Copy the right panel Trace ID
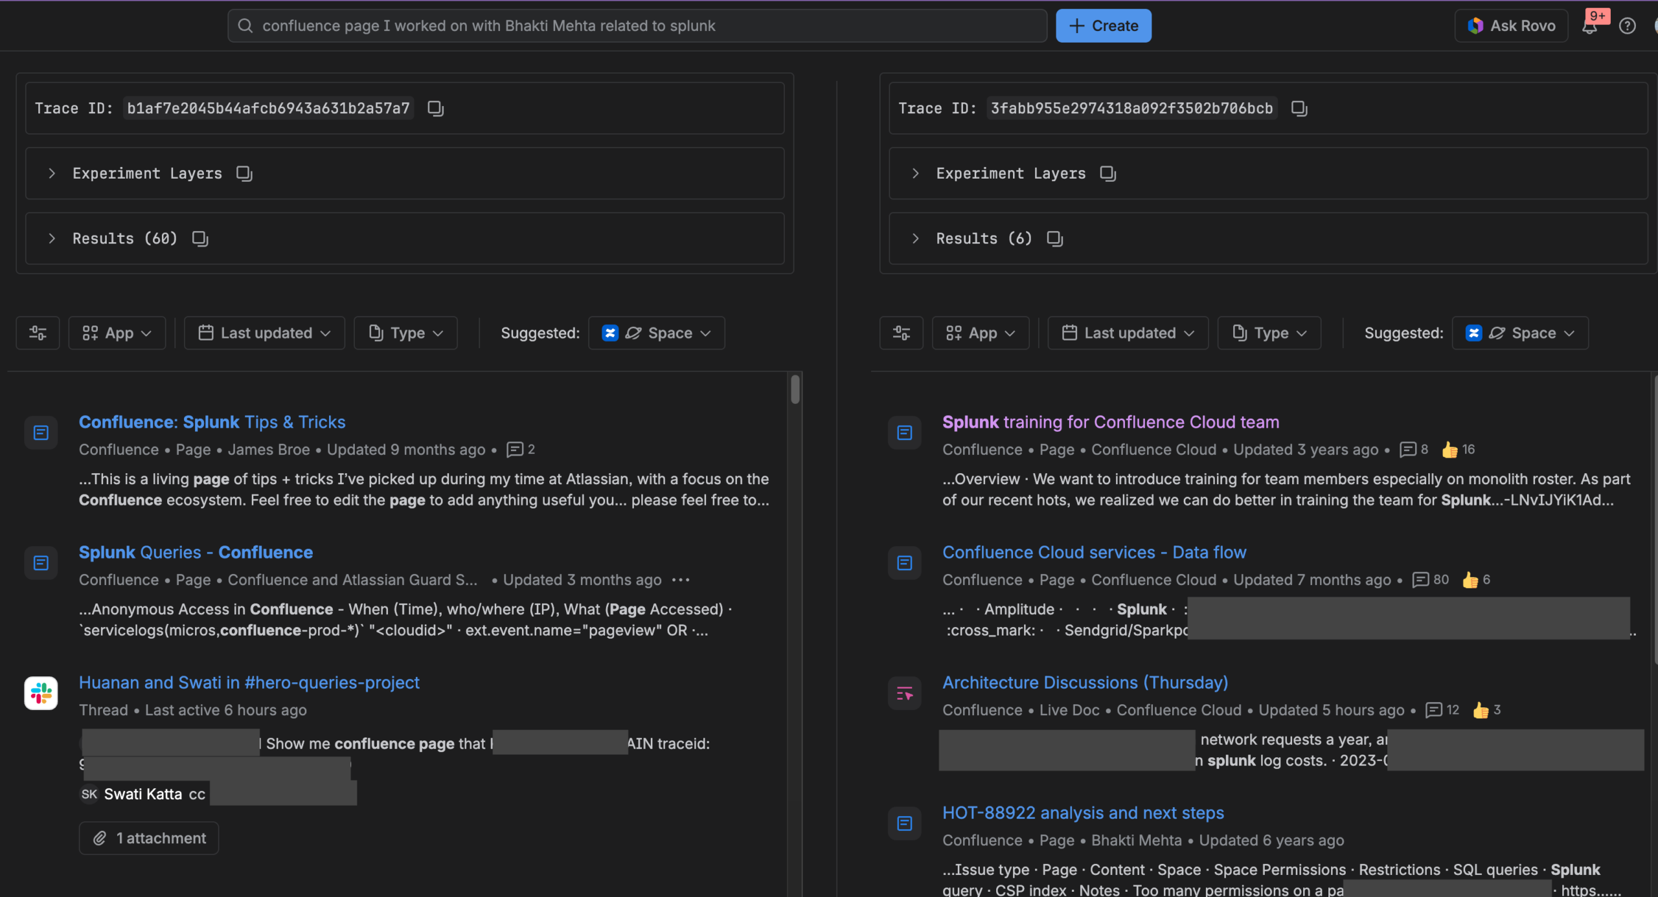 point(1299,108)
